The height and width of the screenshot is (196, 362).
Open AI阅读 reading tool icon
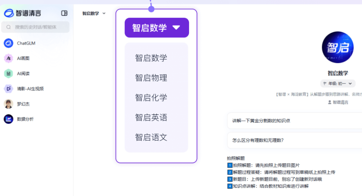[x=8, y=73]
